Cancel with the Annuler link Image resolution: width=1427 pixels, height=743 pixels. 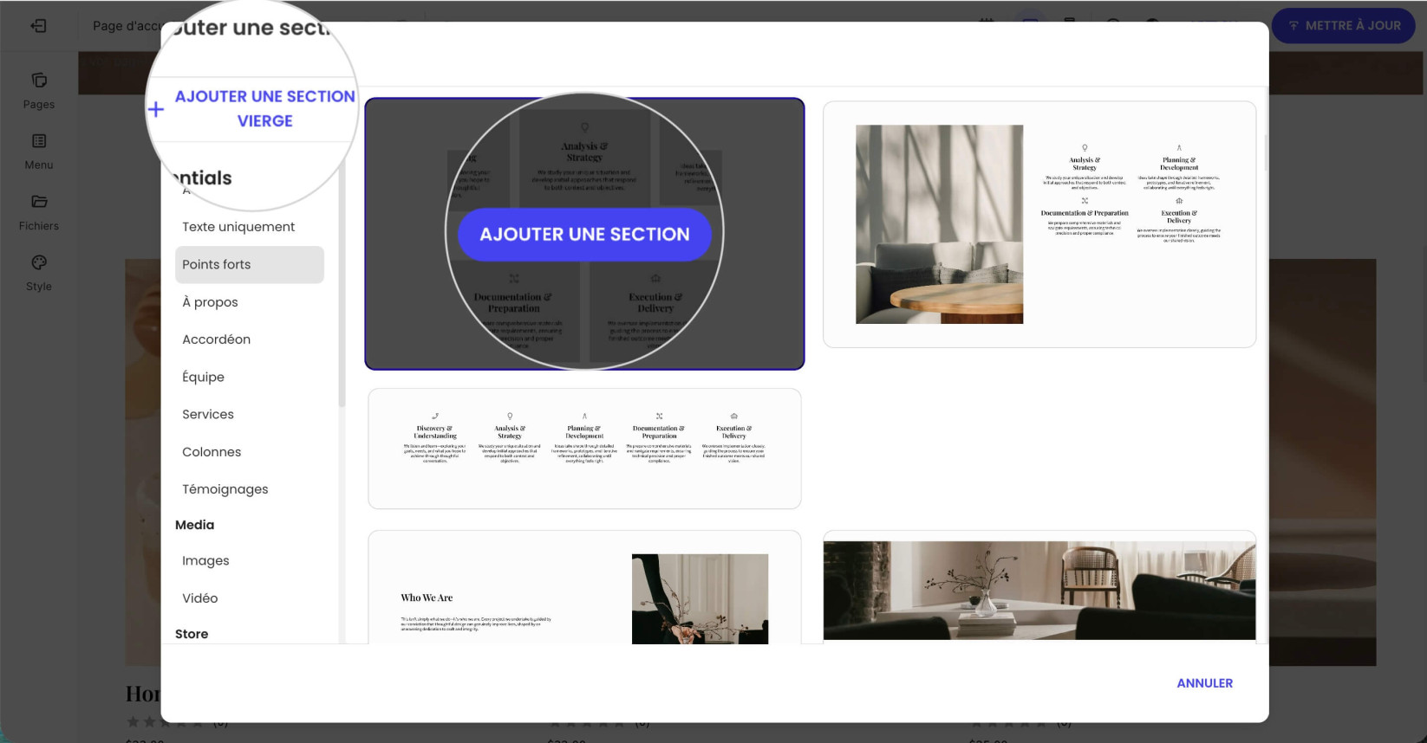[1204, 683]
